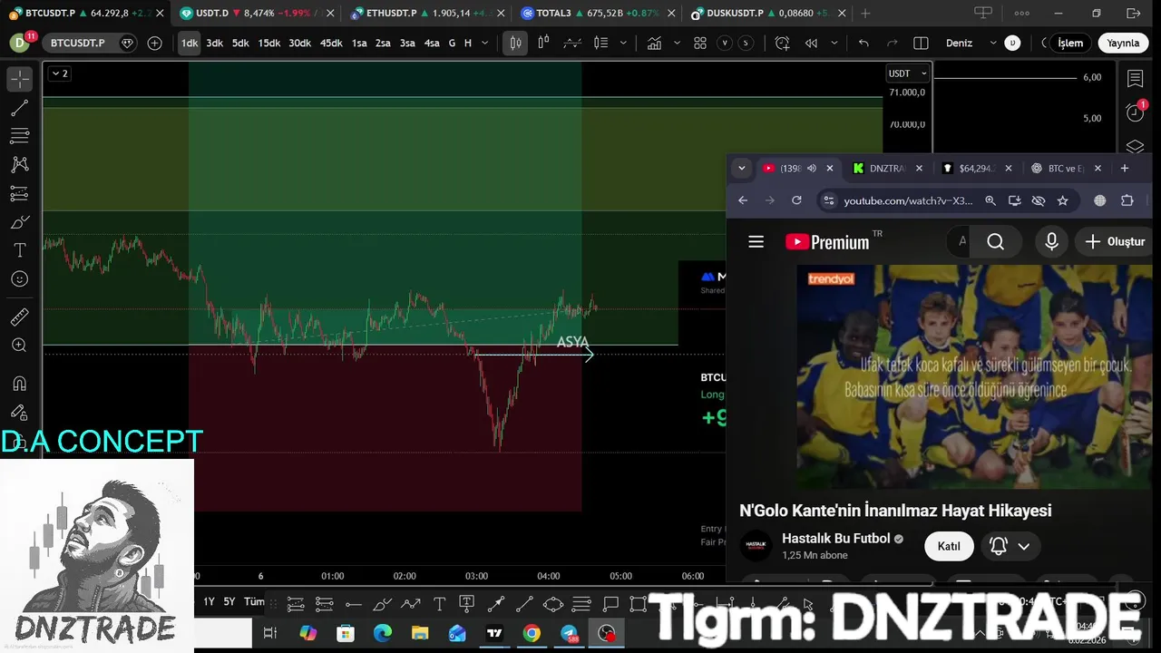Select the text annotation tool in left sidebar
1161x653 pixels.
(20, 250)
